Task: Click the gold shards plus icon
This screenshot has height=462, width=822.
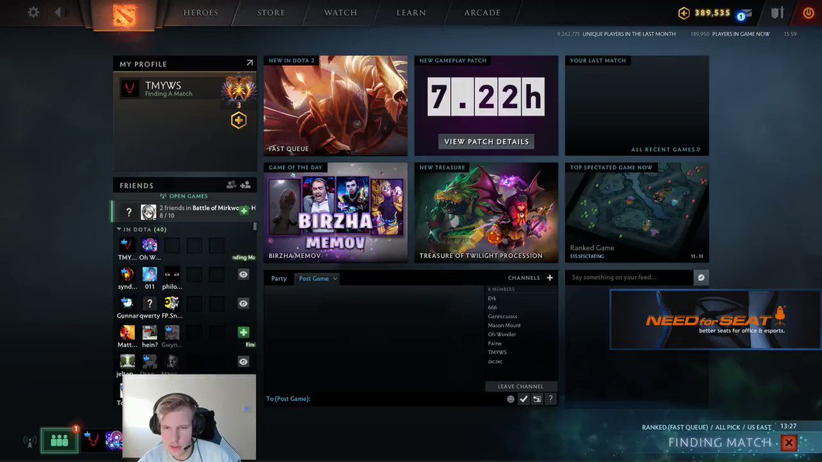Action: pyautogui.click(x=684, y=13)
